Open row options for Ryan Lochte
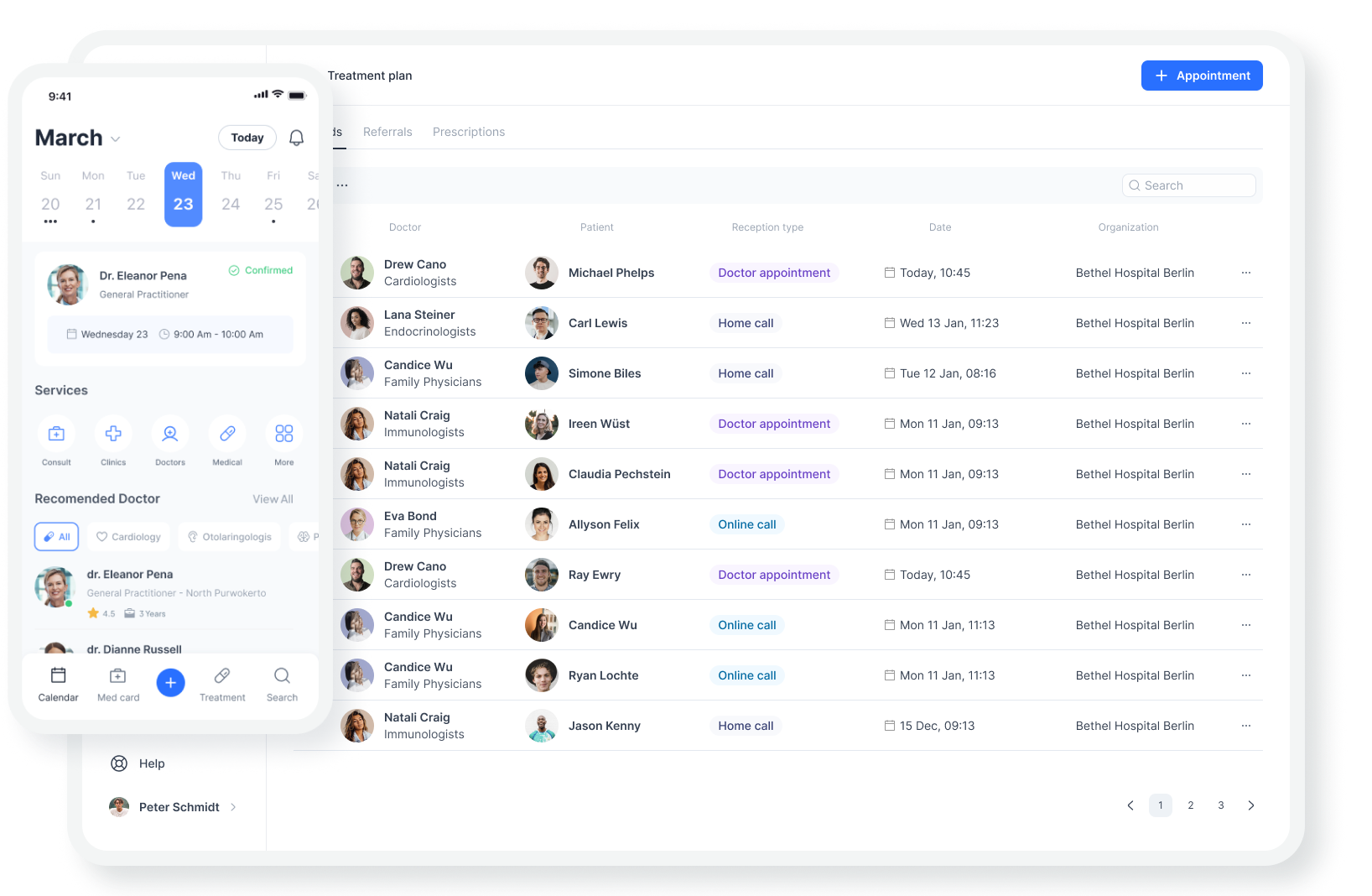 [x=1246, y=675]
